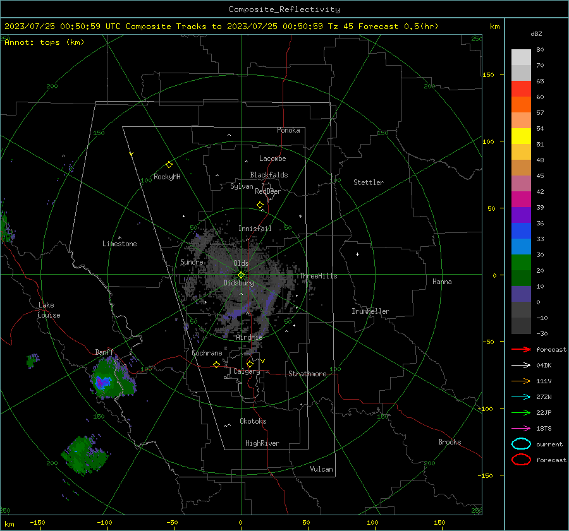Image resolution: width=569 pixels, height=531 pixels.
Task: Click the Sundre city label
Action: point(192,262)
